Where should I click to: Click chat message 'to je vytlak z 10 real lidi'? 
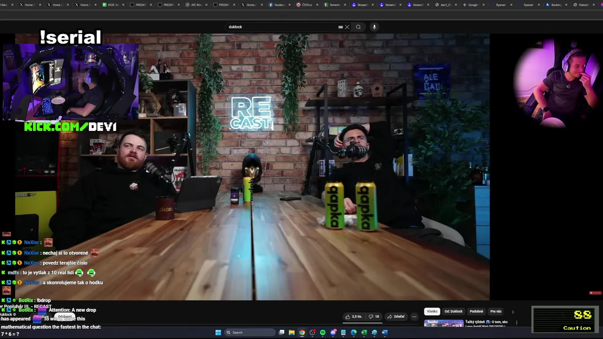tap(49, 273)
